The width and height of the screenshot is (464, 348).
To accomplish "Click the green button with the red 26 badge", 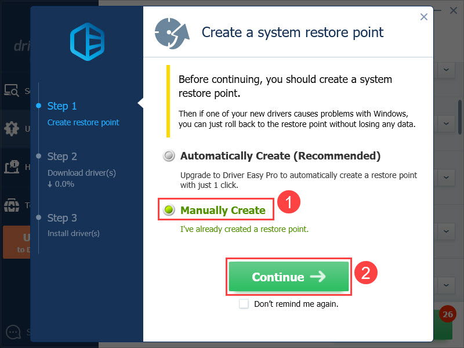I will pyautogui.click(x=443, y=325).
